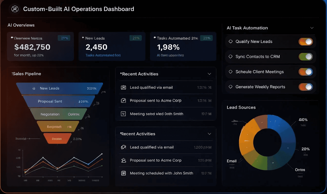Click the calendar icon beside Meeting scheduled with John Smith
This screenshot has width=327, height=194.
pyautogui.click(x=123, y=173)
